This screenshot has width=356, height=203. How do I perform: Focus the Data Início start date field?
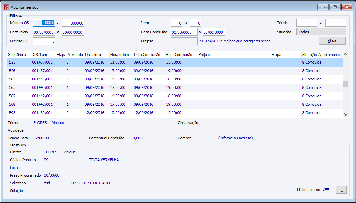44,32
